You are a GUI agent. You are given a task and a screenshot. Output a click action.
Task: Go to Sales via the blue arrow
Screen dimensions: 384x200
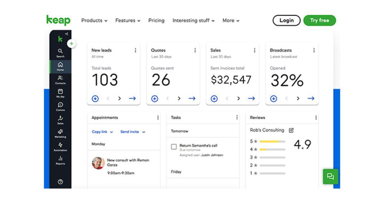click(252, 99)
